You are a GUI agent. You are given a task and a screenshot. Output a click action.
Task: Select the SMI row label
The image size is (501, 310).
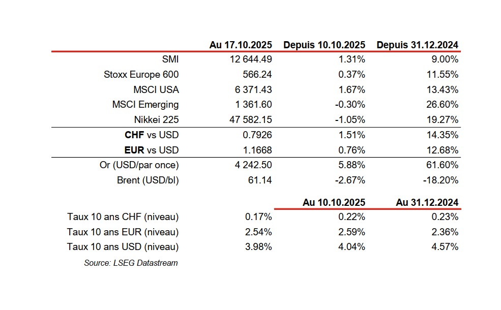pyautogui.click(x=170, y=59)
